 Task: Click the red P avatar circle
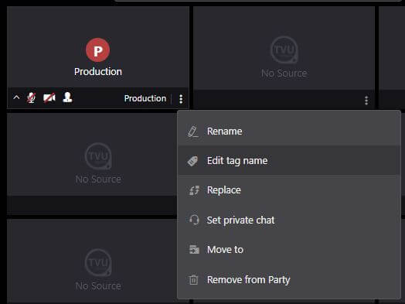click(x=97, y=50)
